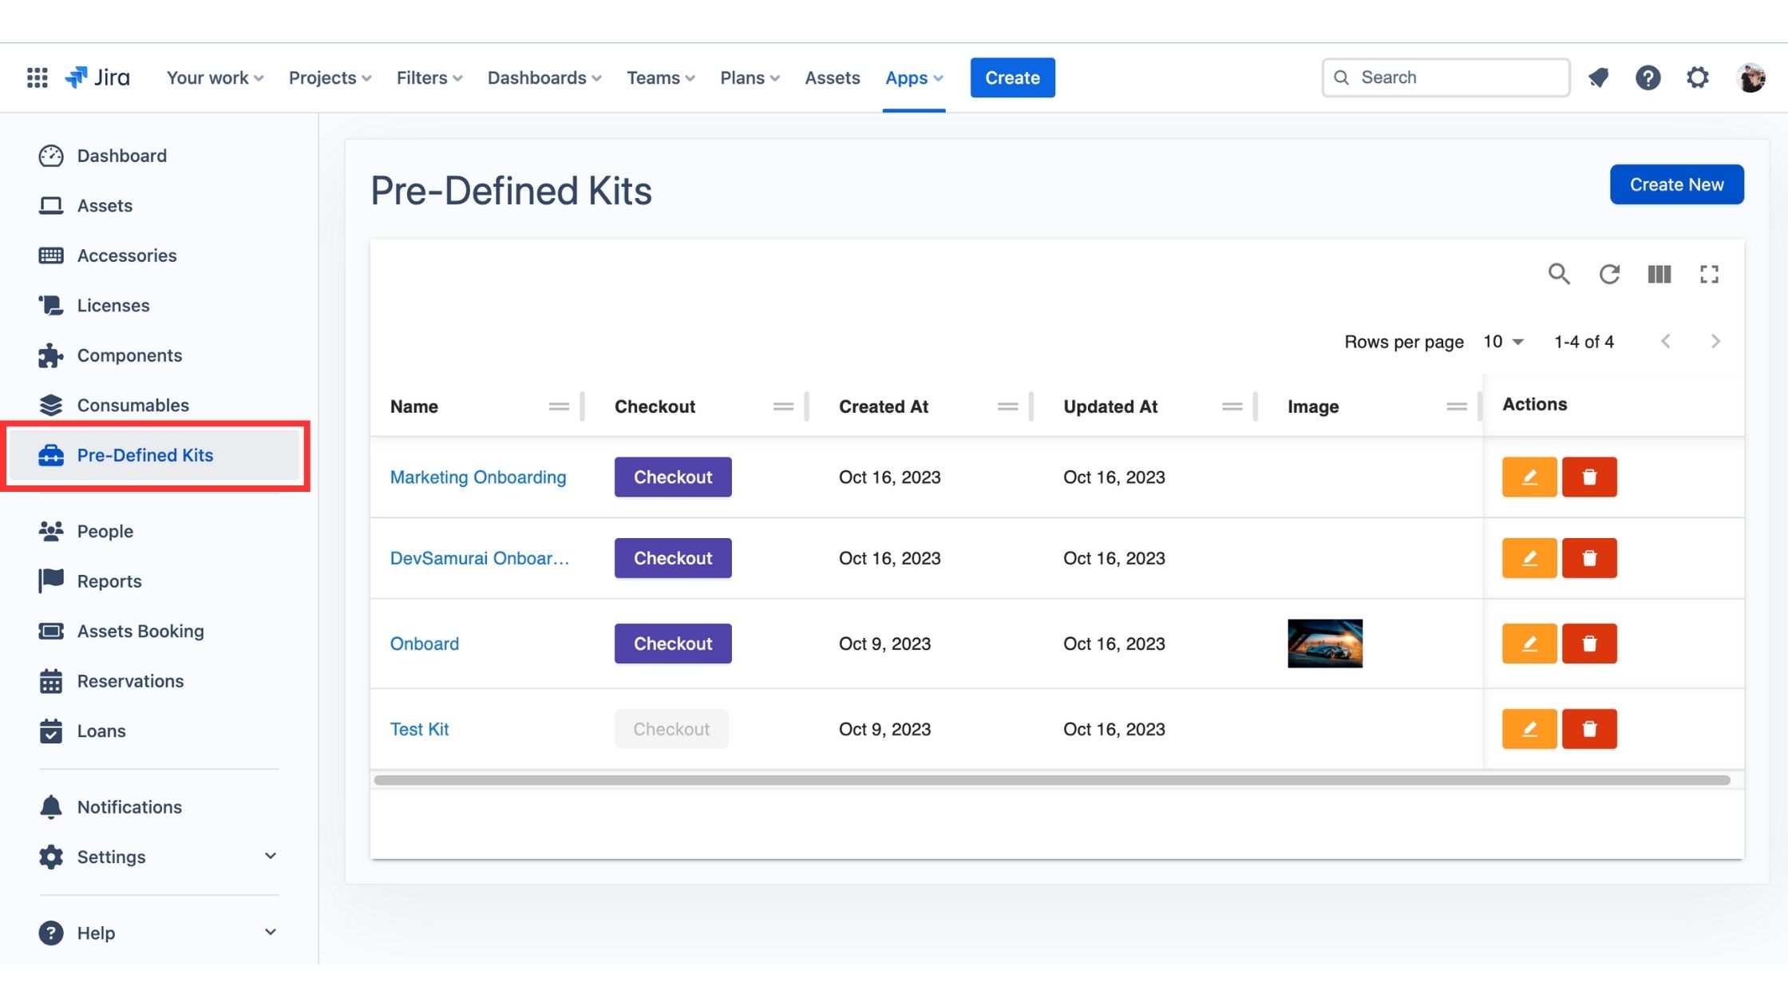Click the horizontal table scrollbar
This screenshot has height=1006, width=1788.
(1050, 780)
